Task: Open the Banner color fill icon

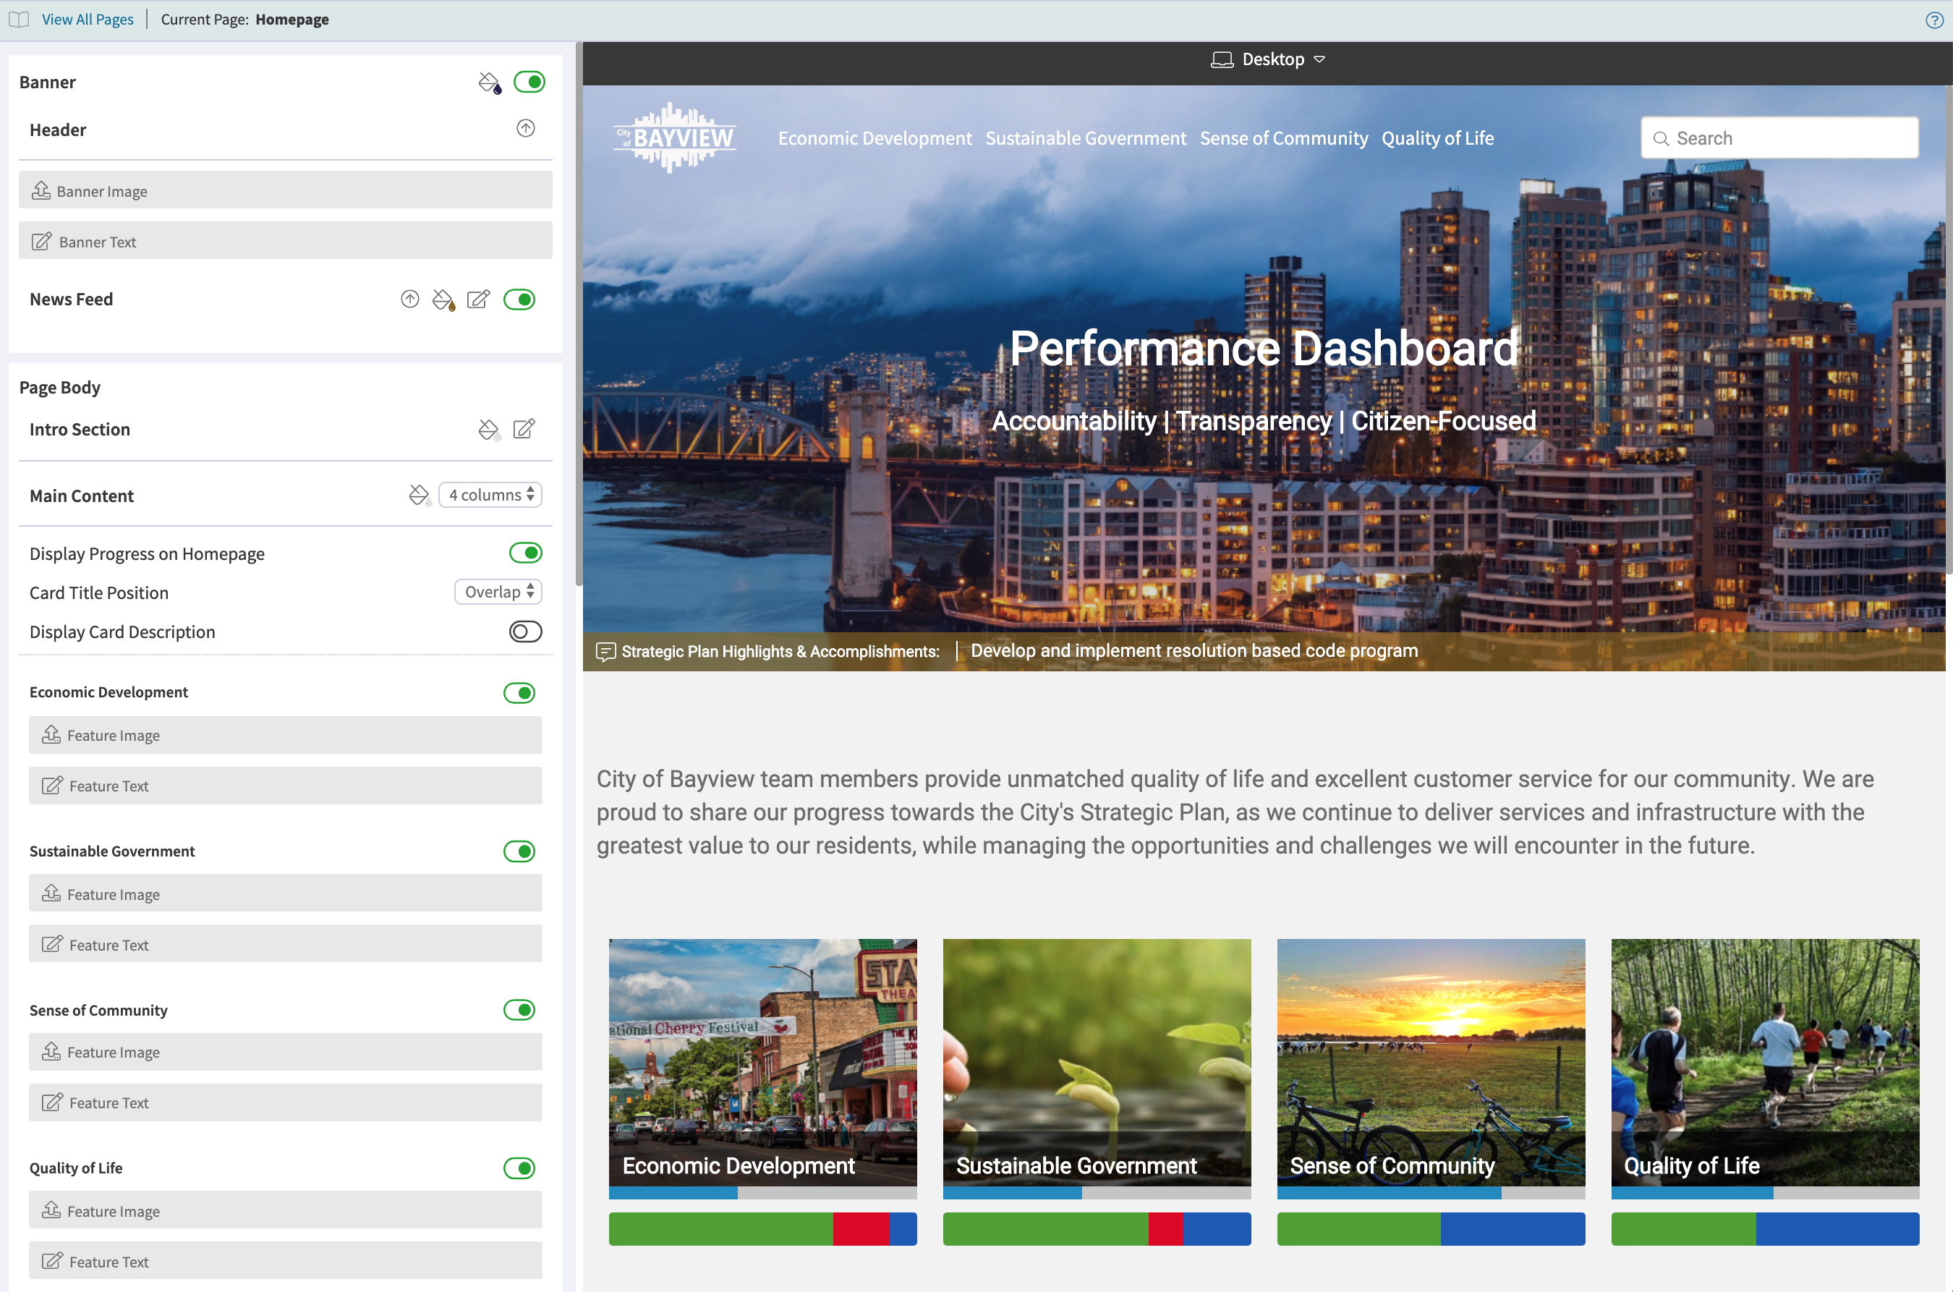Action: pyautogui.click(x=489, y=82)
